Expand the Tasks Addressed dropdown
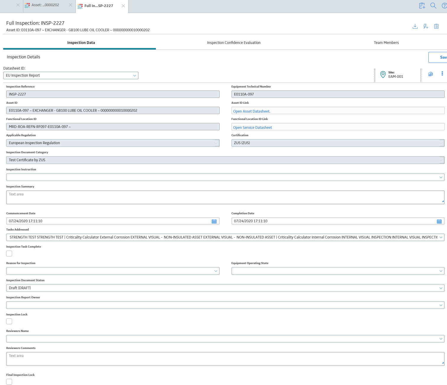The height and width of the screenshot is (385, 447). [x=225, y=237]
